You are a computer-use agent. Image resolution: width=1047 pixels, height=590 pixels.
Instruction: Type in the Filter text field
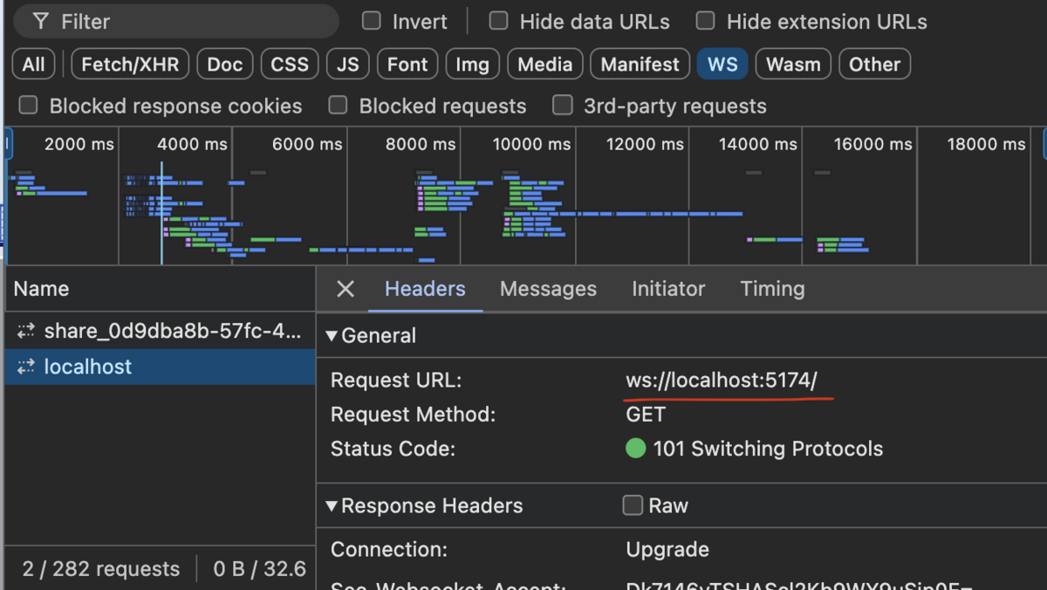click(x=192, y=22)
